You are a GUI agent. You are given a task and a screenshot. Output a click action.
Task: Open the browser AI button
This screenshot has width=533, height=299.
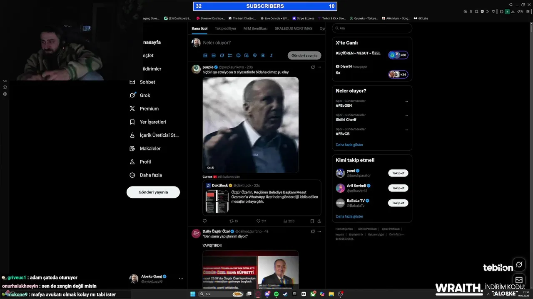[x=521, y=12]
